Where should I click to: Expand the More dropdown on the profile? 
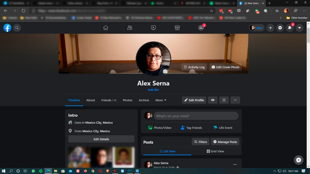(161, 100)
